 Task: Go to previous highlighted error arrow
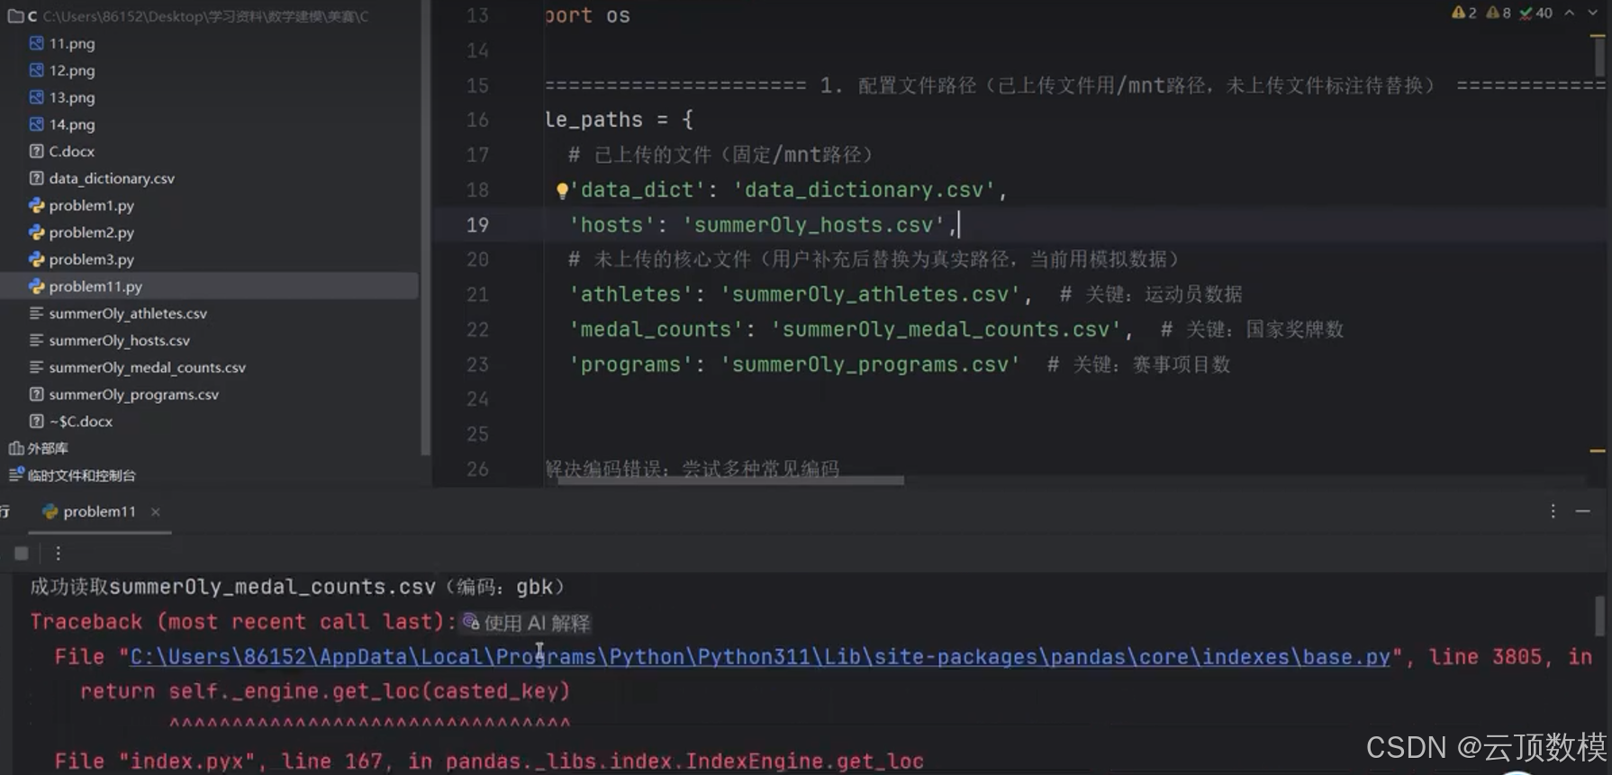1570,13
